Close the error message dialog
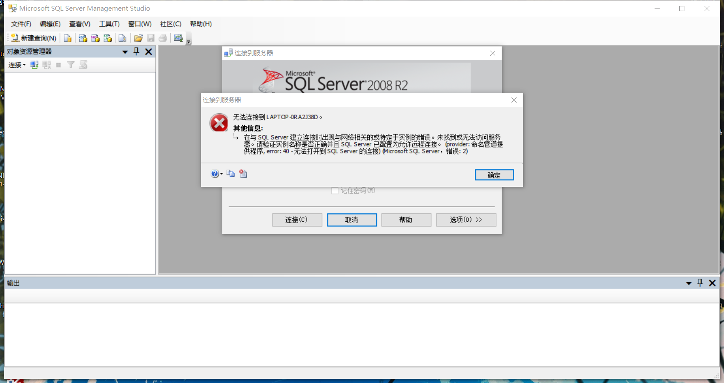Image resolution: width=724 pixels, height=383 pixels. pos(514,100)
